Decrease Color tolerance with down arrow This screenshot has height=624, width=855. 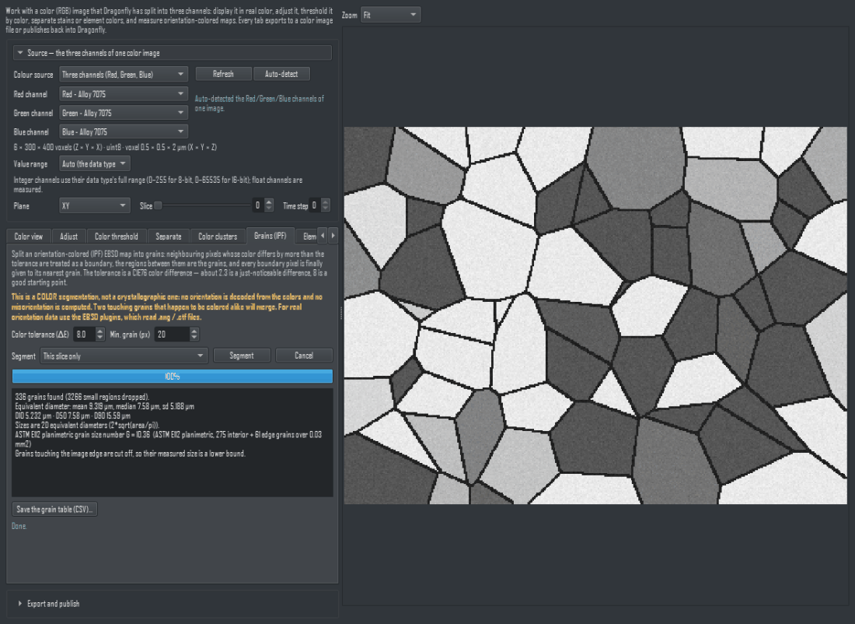[99, 338]
